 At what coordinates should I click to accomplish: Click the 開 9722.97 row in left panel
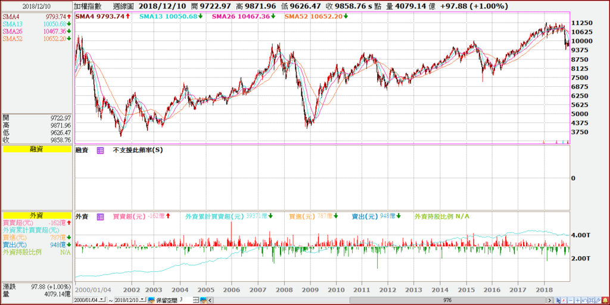pyautogui.click(x=36, y=118)
